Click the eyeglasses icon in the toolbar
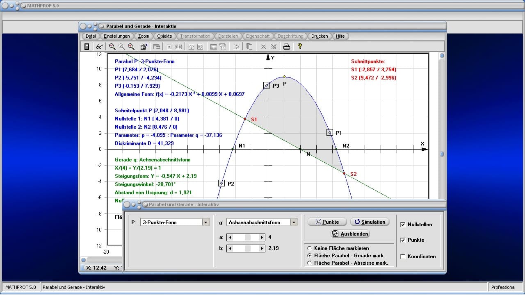525x295 pixels. (100, 47)
